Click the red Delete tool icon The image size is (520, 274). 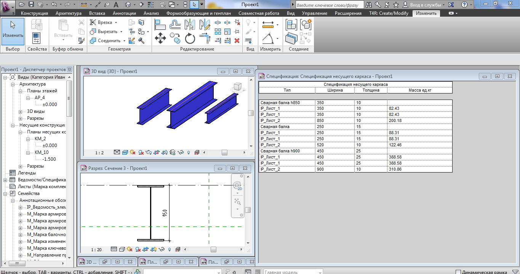pyautogui.click(x=237, y=41)
